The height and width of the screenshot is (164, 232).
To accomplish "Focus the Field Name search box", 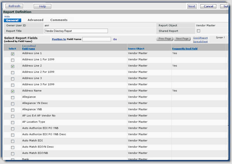I will point(97,39).
